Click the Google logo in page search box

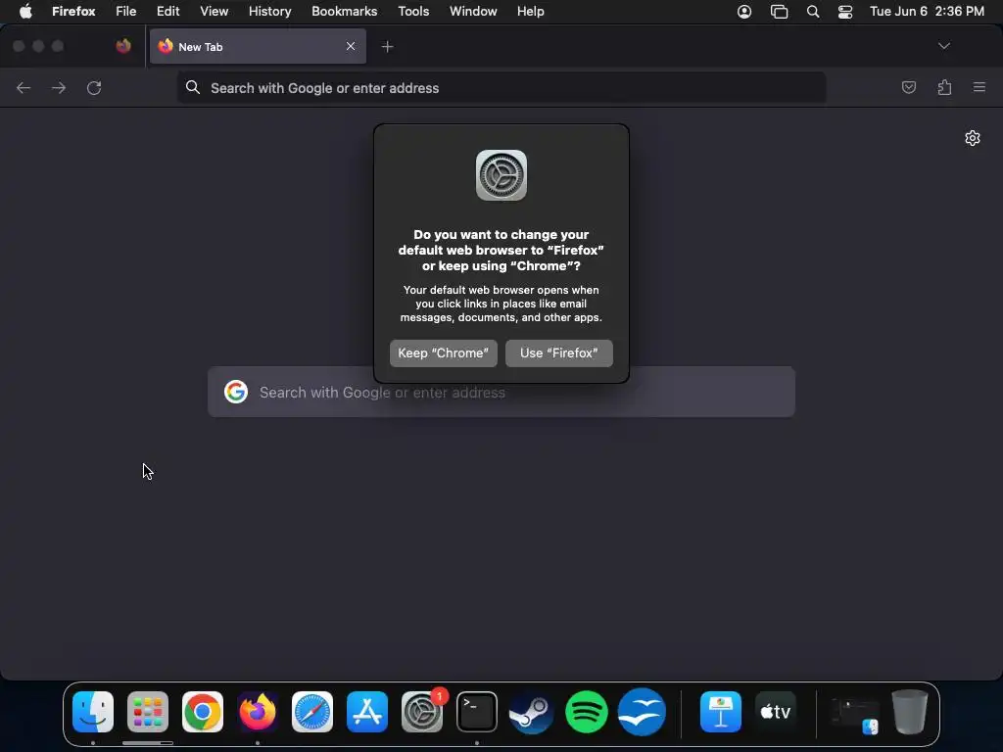(236, 392)
